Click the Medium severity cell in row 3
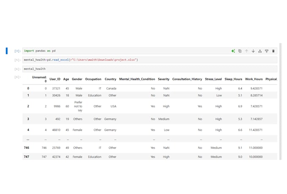 tap(164, 119)
